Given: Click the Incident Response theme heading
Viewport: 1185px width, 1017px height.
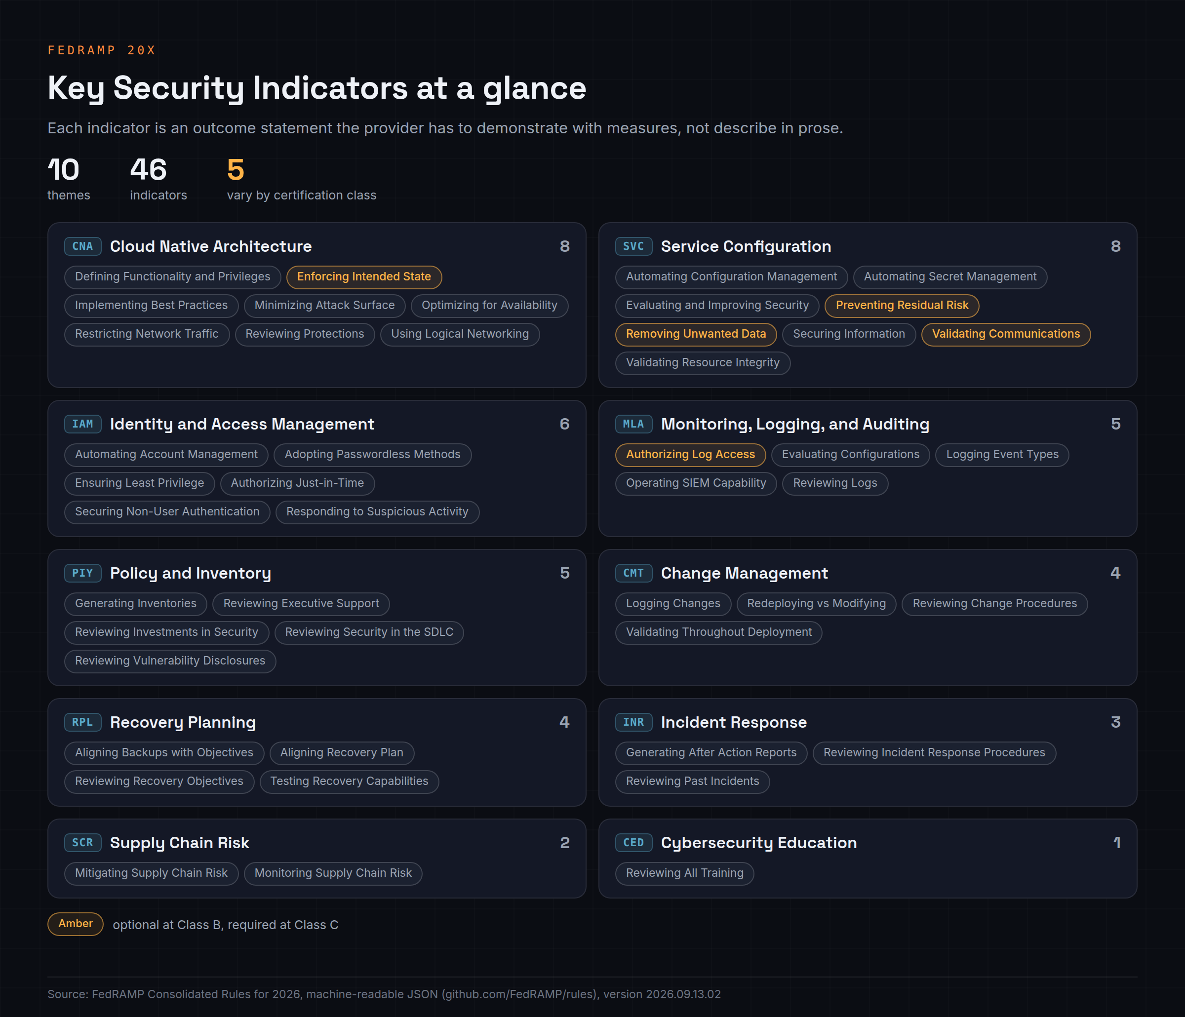Looking at the screenshot, I should (733, 722).
